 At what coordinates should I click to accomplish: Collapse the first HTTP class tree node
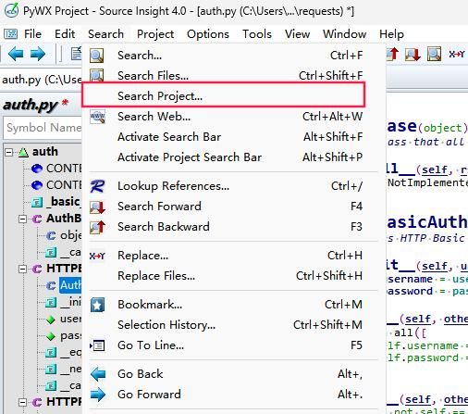22,269
